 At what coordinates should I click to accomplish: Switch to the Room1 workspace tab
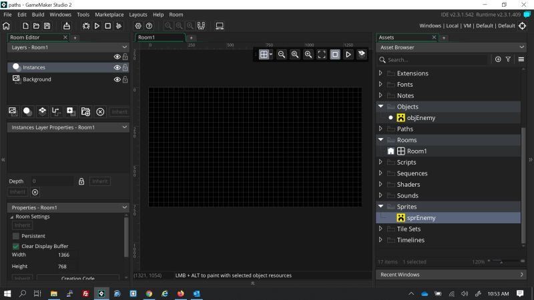coord(160,37)
